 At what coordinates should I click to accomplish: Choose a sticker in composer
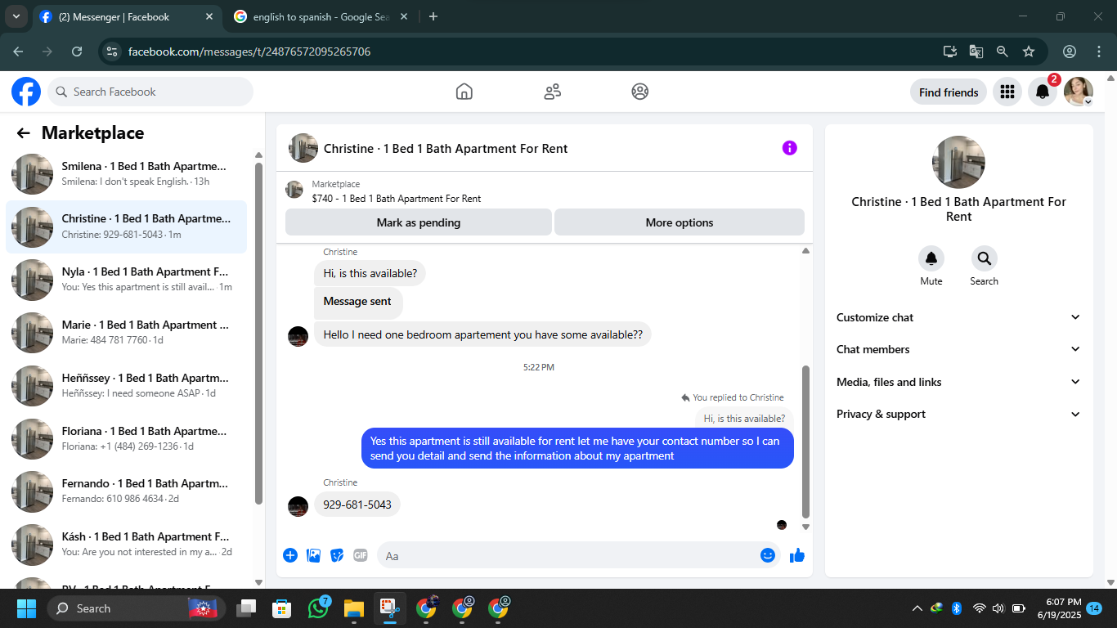pos(337,555)
